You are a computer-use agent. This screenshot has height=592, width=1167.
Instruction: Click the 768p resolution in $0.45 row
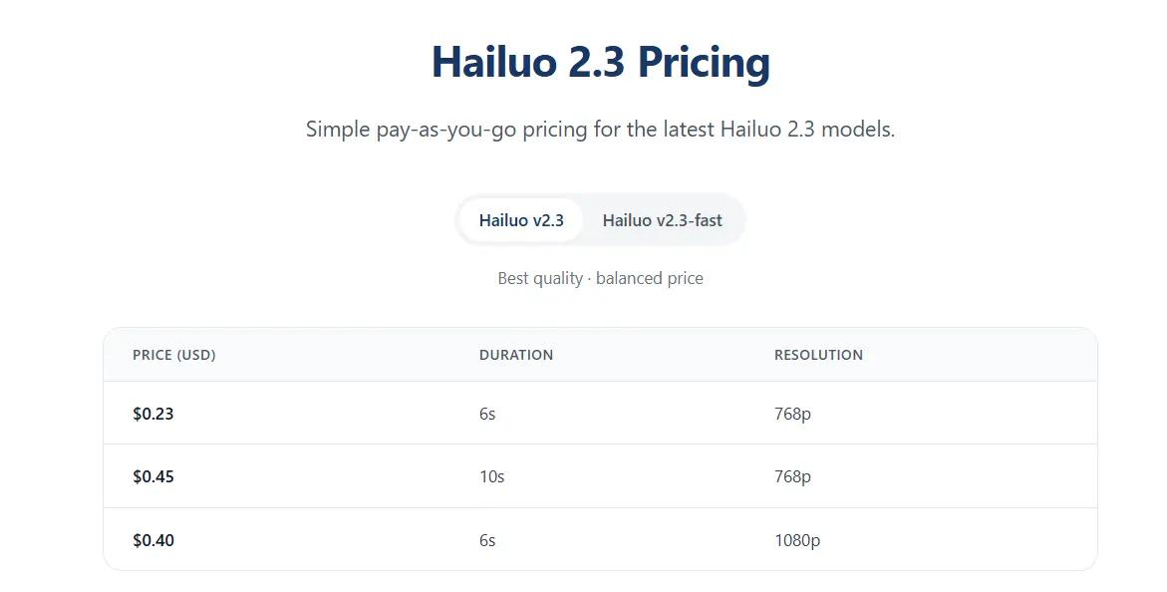pos(792,476)
